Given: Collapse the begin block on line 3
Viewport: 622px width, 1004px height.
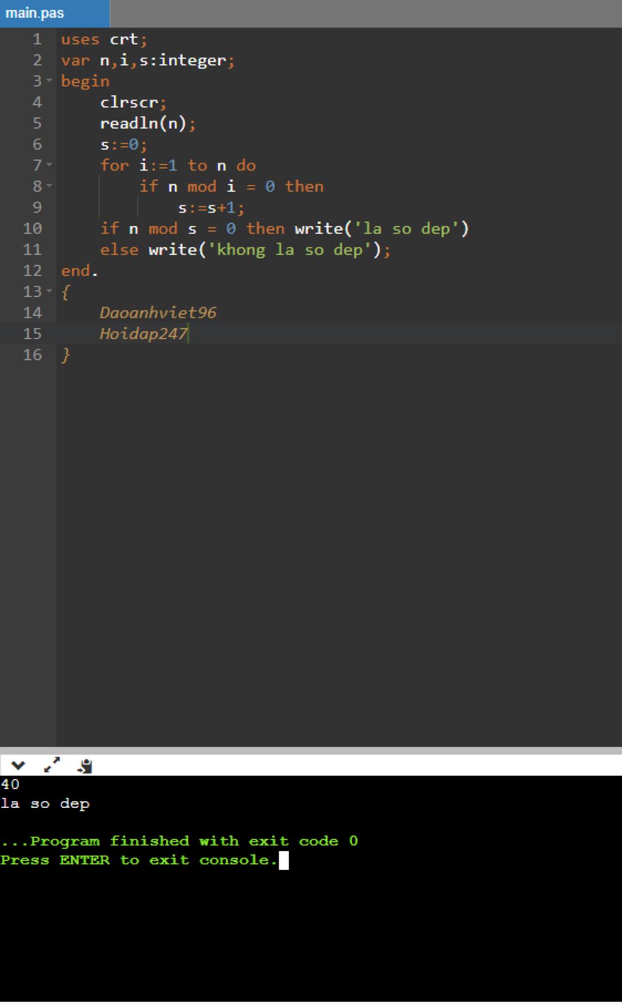Looking at the screenshot, I should 49,81.
